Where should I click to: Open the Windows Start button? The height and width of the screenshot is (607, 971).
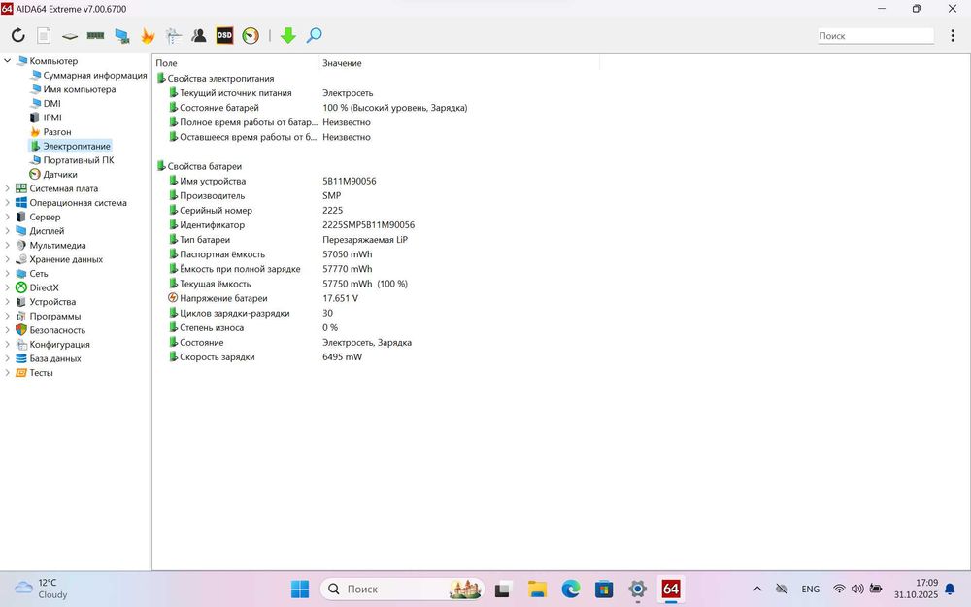coord(300,589)
